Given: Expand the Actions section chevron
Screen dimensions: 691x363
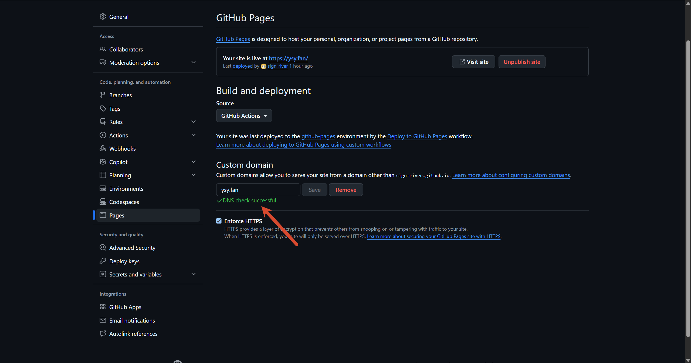Looking at the screenshot, I should tap(194, 135).
